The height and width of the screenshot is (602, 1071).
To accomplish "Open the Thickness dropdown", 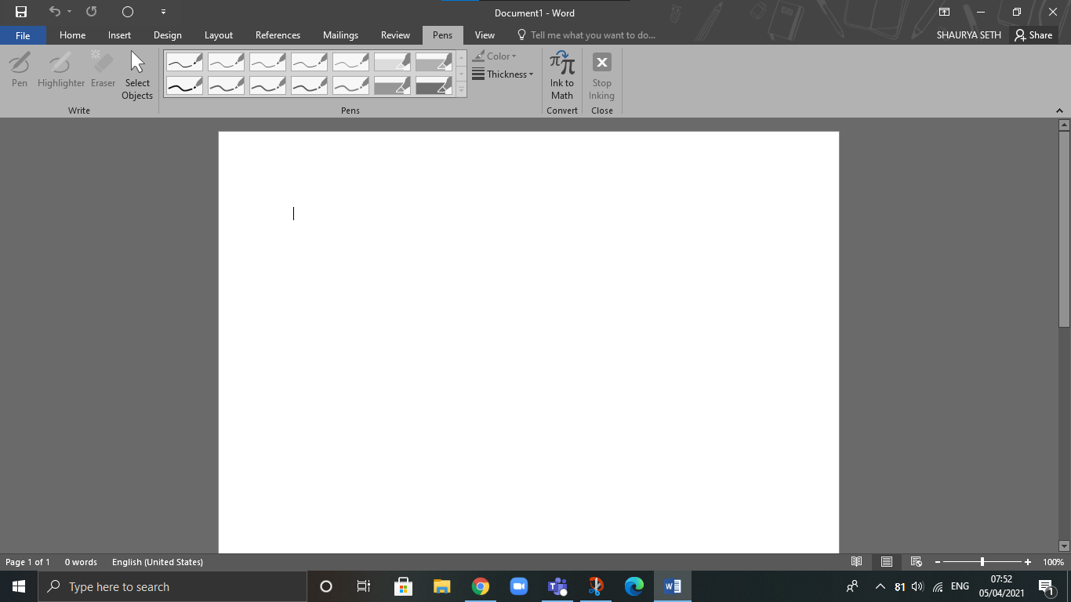I will coord(503,74).
